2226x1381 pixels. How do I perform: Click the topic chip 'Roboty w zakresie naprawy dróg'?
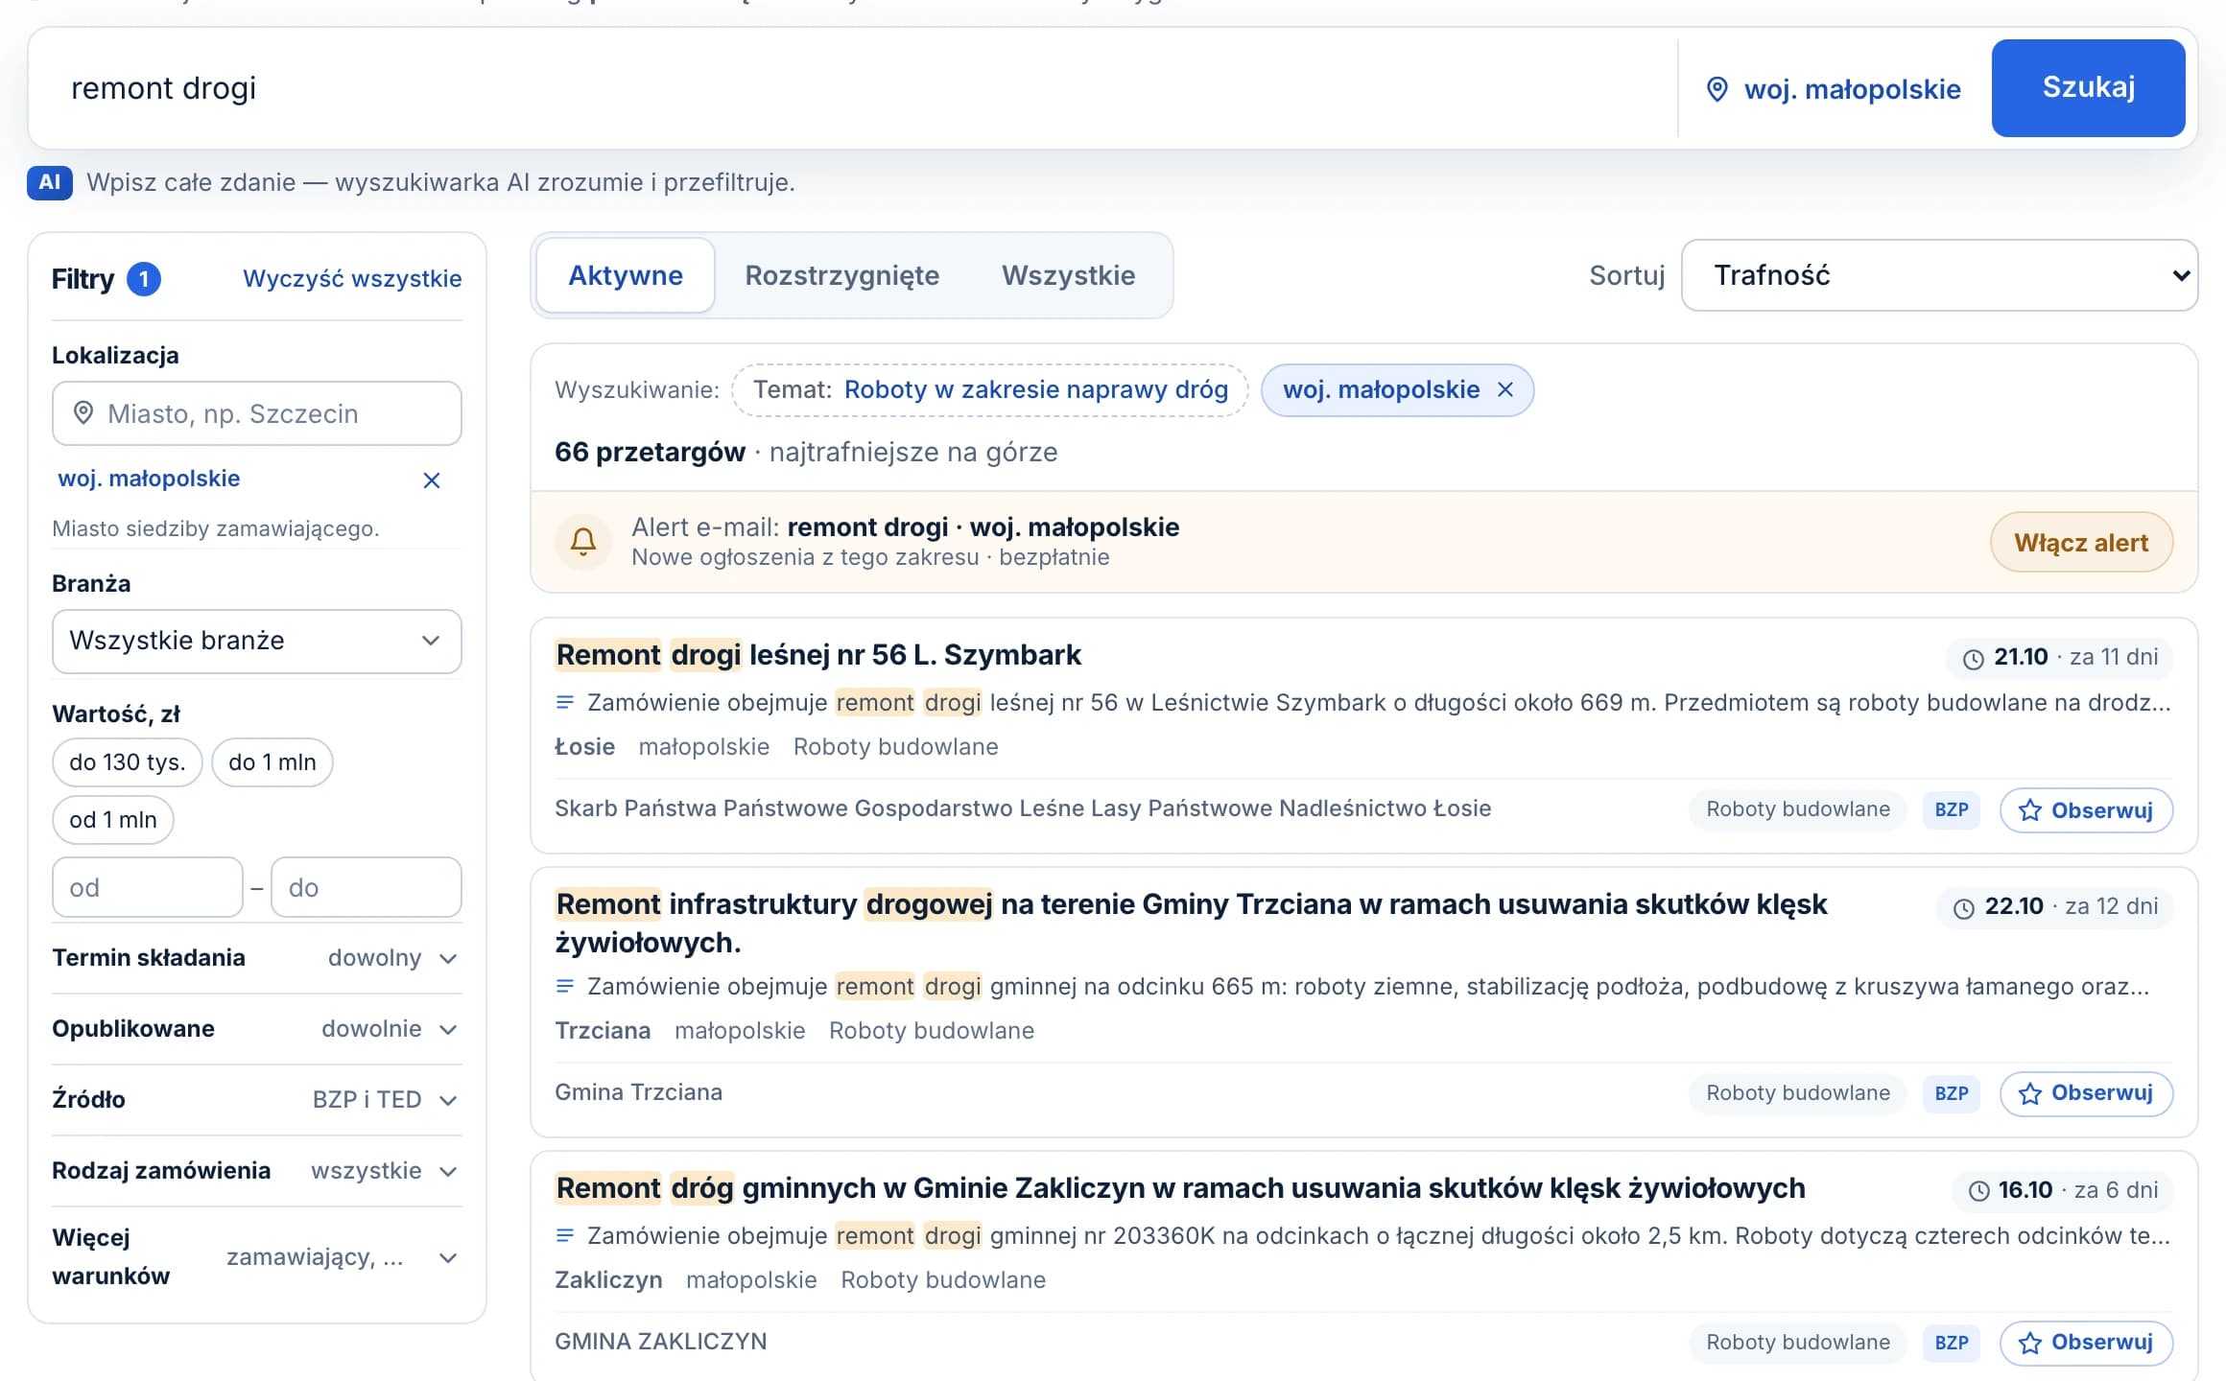pyautogui.click(x=990, y=390)
